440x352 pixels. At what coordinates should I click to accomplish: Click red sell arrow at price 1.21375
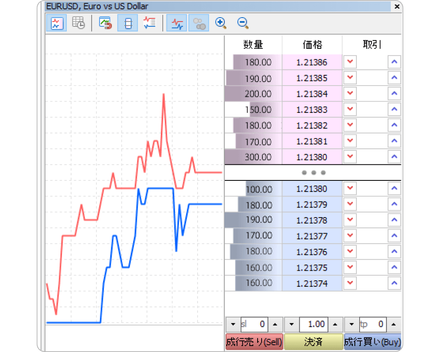pyautogui.click(x=350, y=267)
